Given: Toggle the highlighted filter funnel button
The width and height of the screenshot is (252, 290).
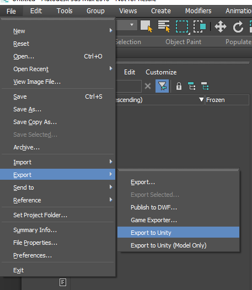Looking at the screenshot, I should click(x=162, y=86).
